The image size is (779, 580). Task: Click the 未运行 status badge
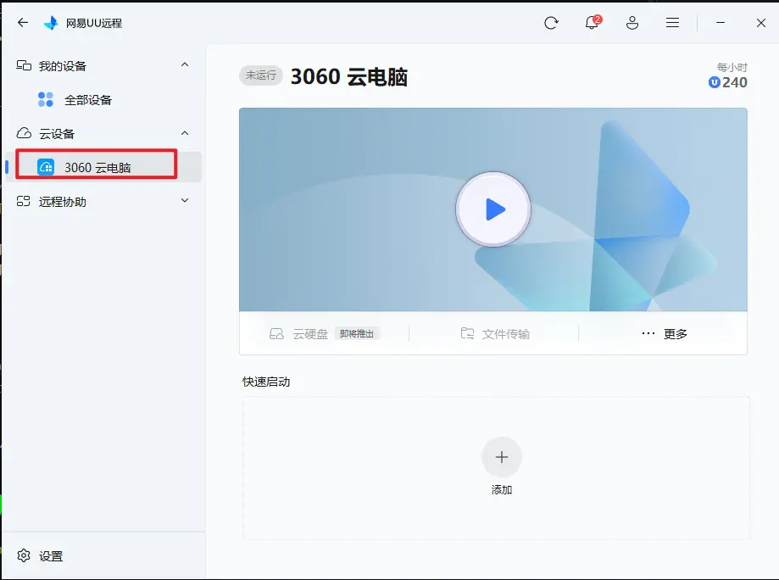(261, 75)
